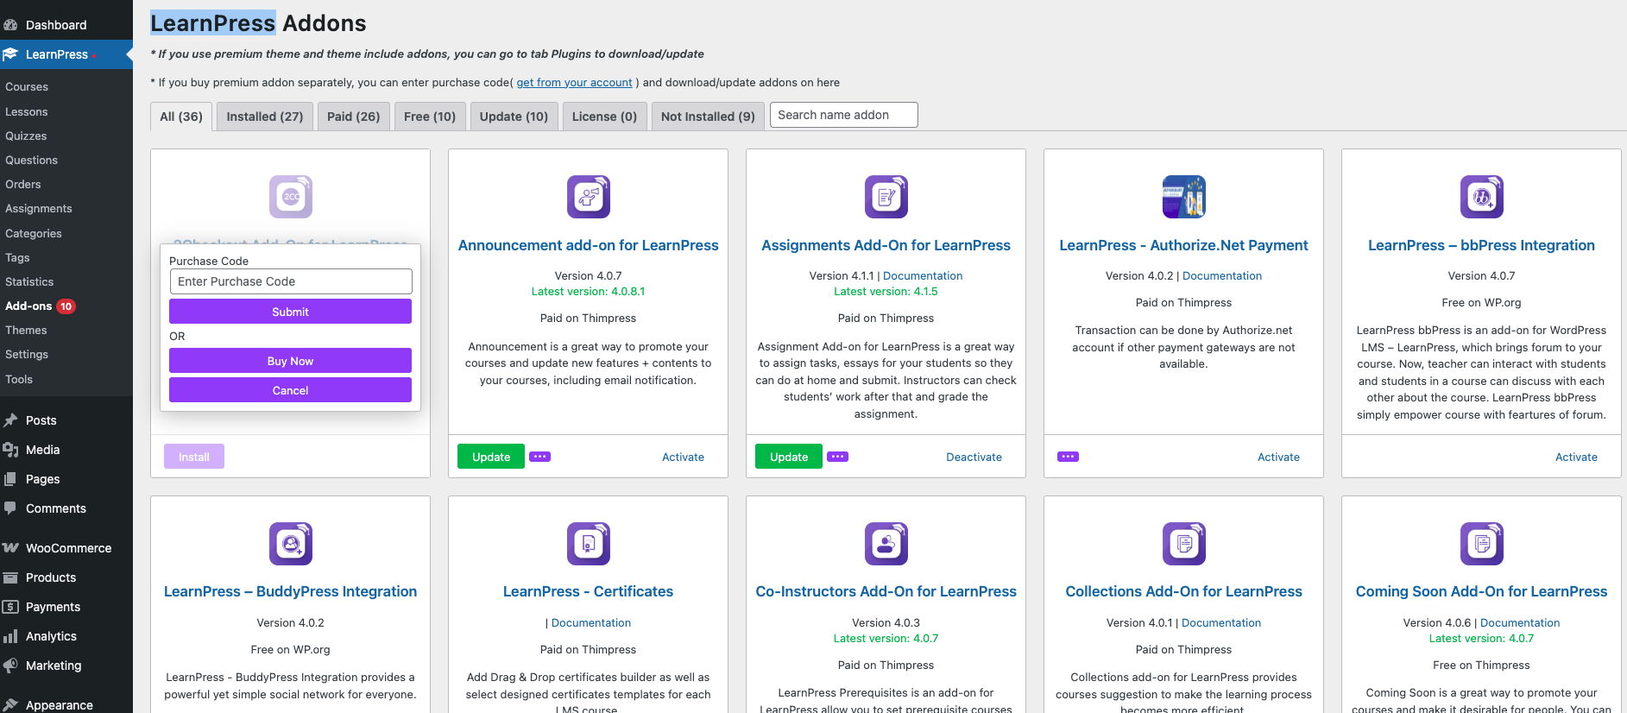Switch to the Not Installed (9) tab

(x=707, y=117)
